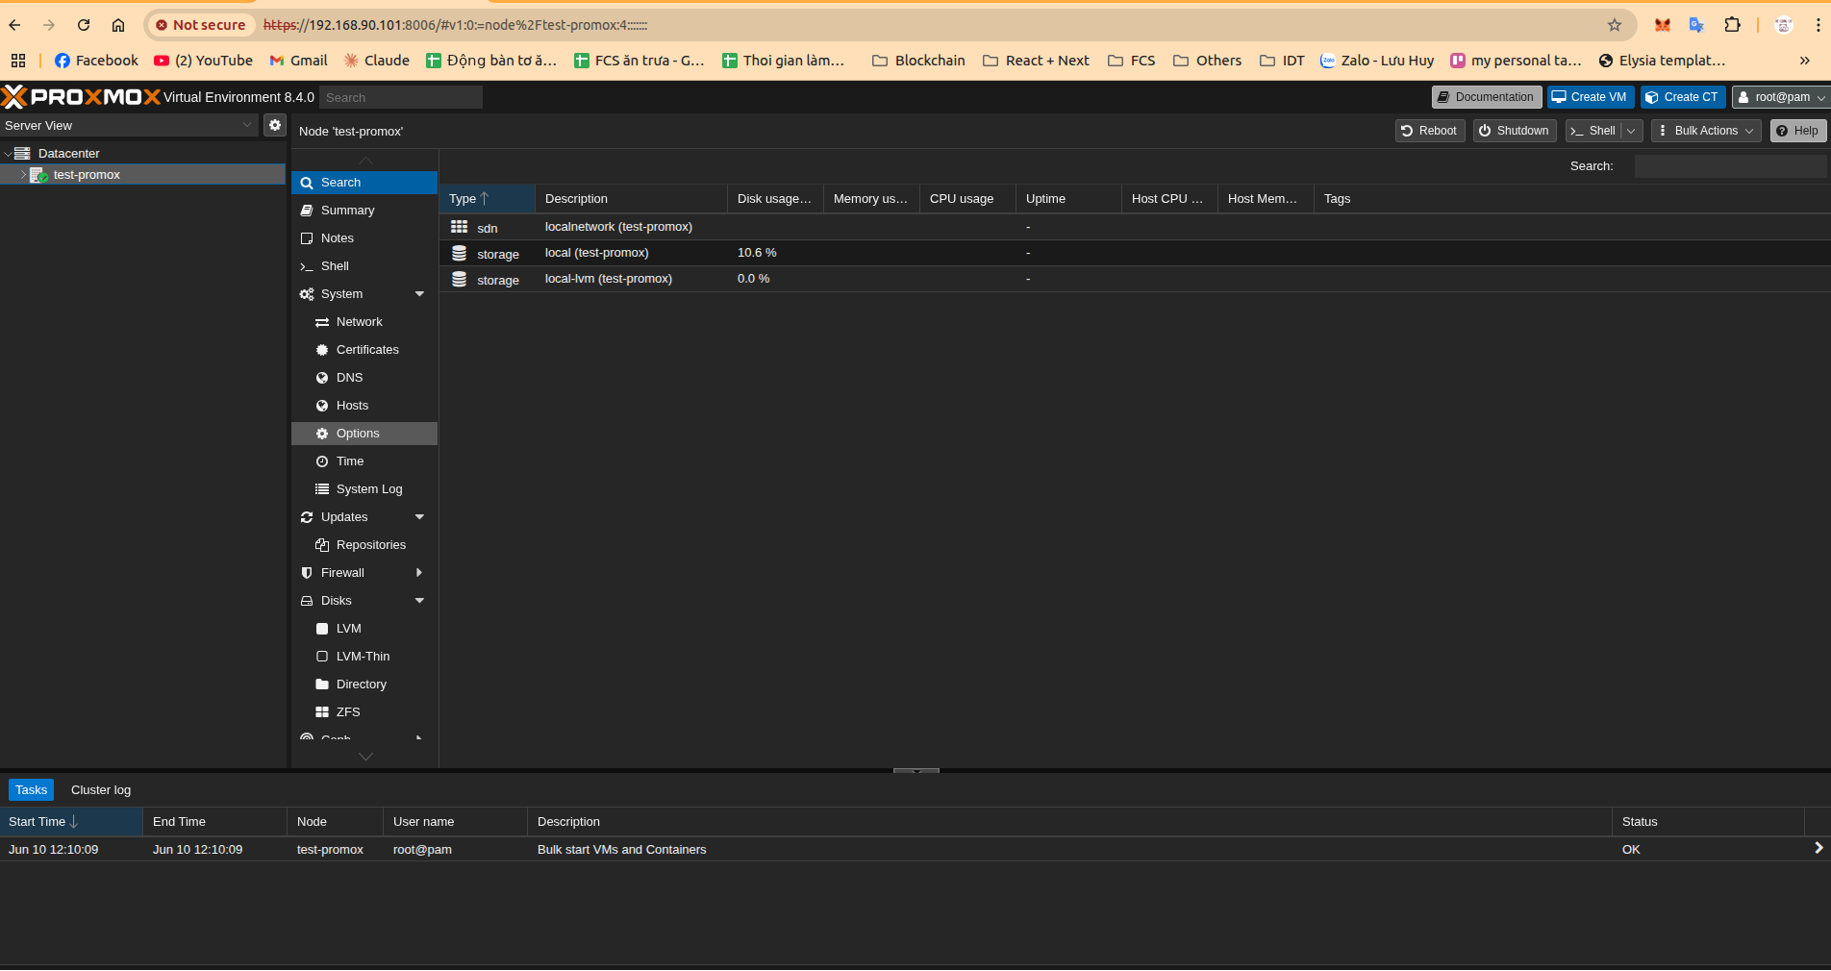The image size is (1831, 971).
Task: Select the Certificates icon in sidebar
Action: [x=323, y=350]
